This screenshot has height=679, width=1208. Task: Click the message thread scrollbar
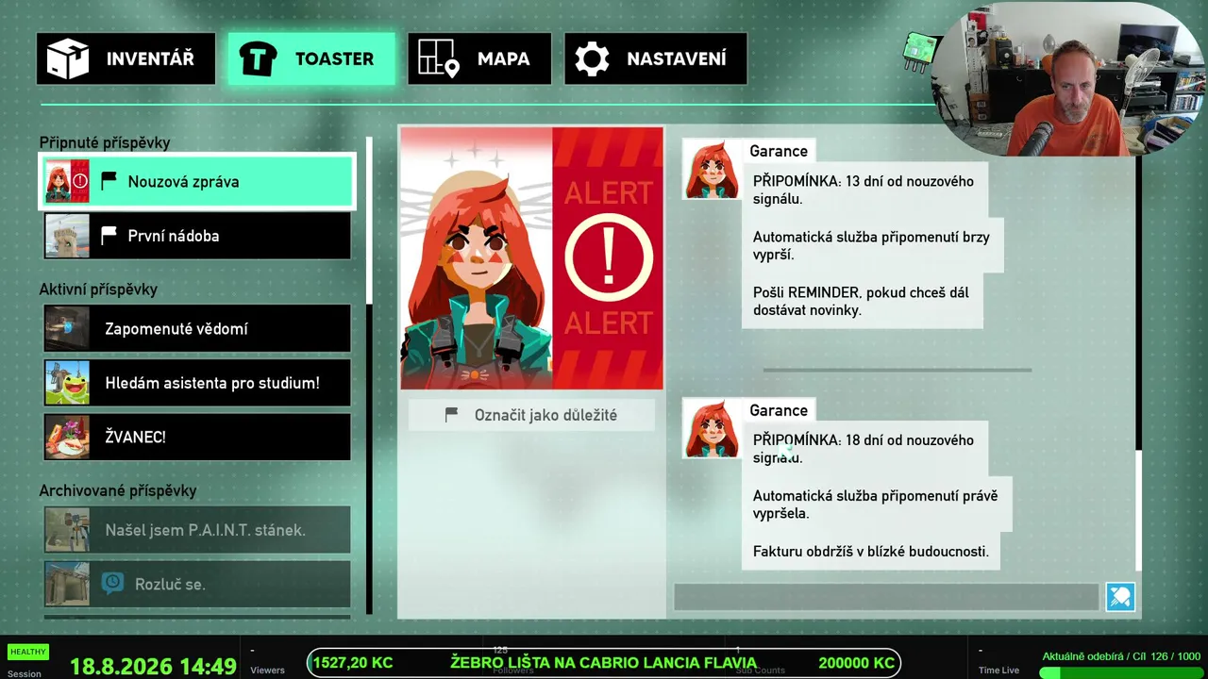[x=1138, y=363]
